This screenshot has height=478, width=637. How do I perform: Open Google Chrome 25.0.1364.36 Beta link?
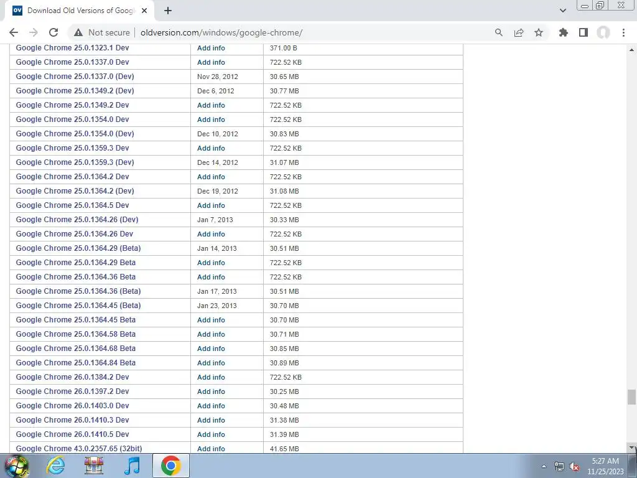coord(75,277)
